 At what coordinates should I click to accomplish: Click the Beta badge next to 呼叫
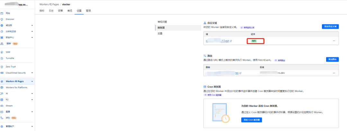pos(14,118)
